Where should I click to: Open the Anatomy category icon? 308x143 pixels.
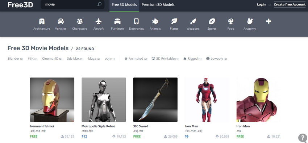click(250, 21)
